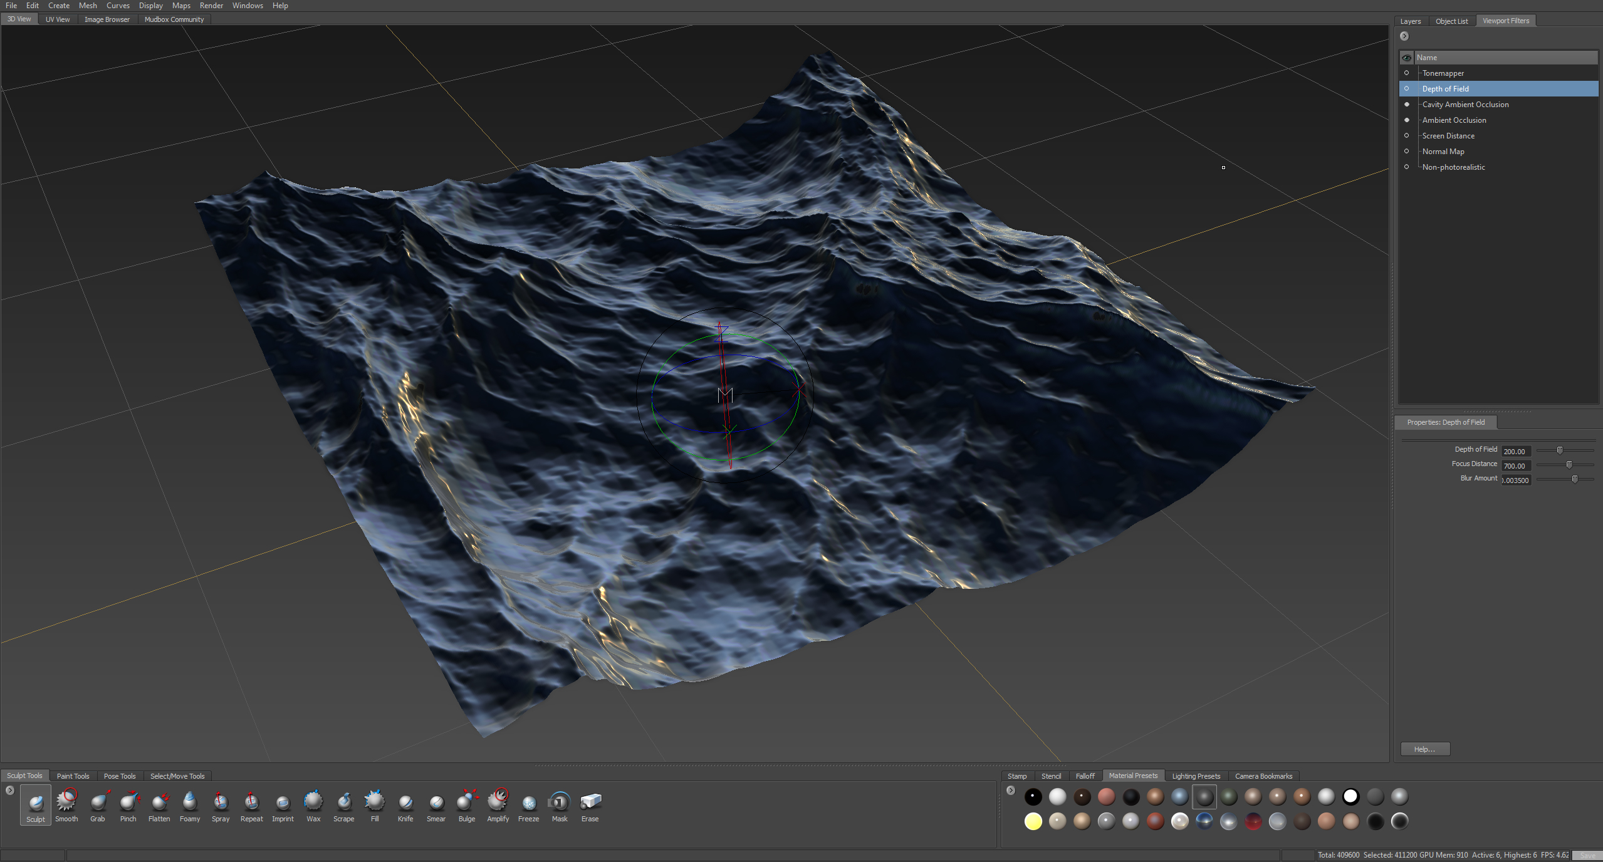Select the Grab sculpt tool
Image resolution: width=1603 pixels, height=862 pixels.
(98, 804)
